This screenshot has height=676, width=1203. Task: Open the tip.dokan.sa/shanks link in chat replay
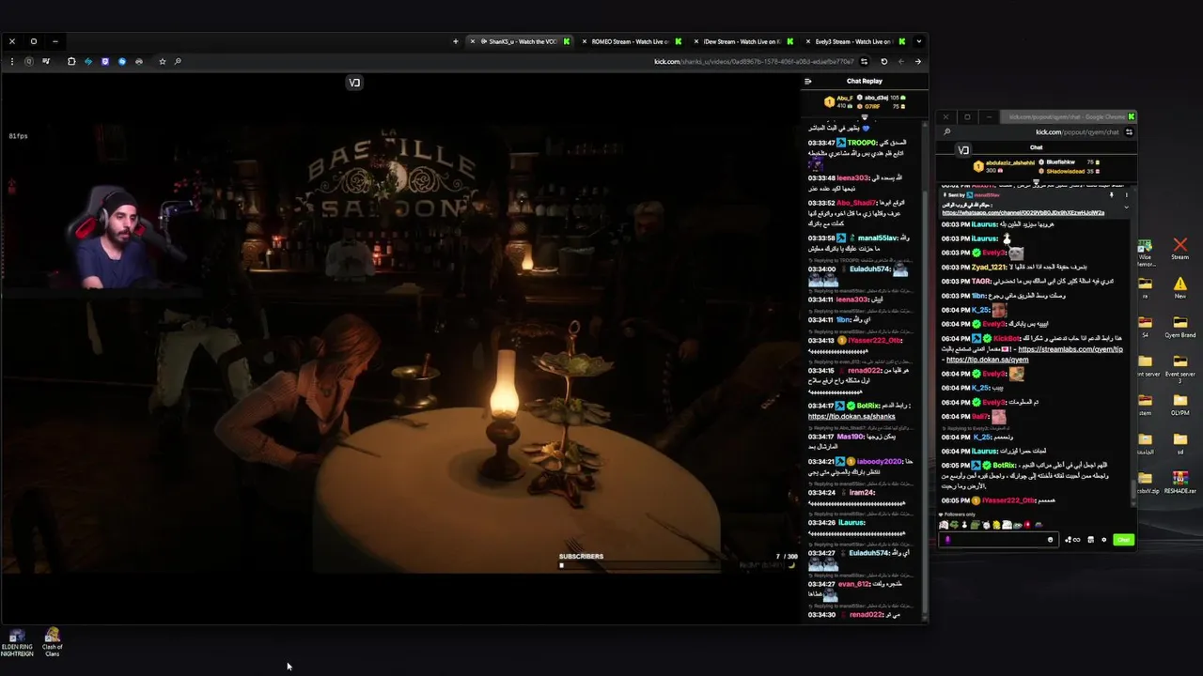851,416
